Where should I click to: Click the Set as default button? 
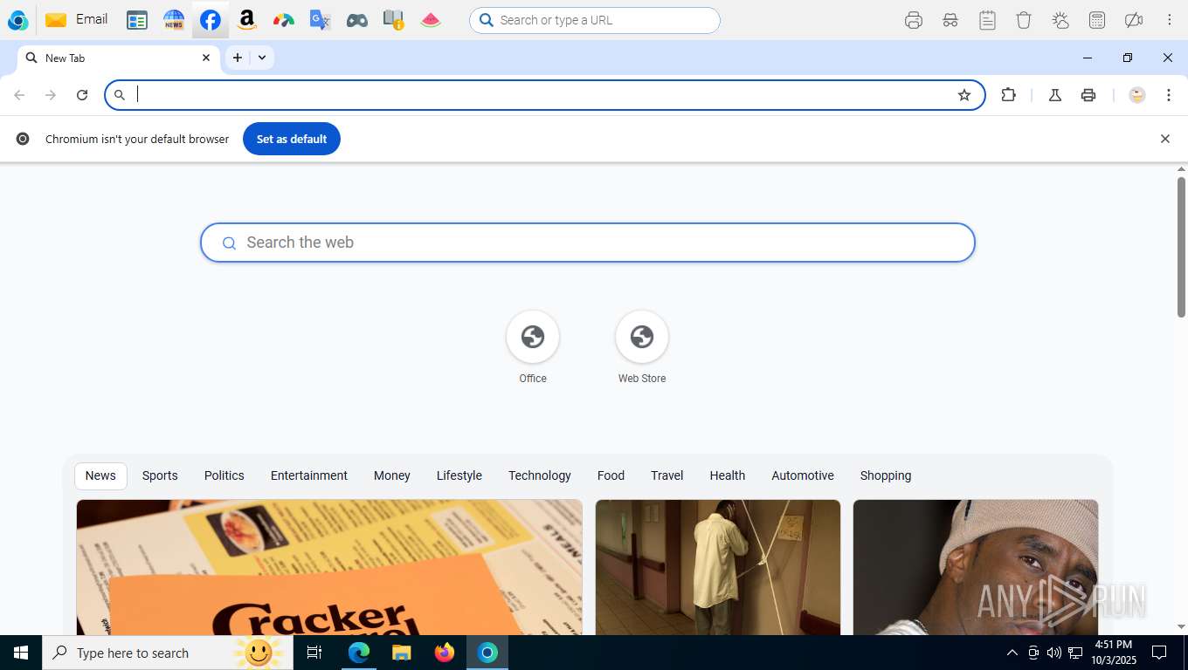coord(292,139)
